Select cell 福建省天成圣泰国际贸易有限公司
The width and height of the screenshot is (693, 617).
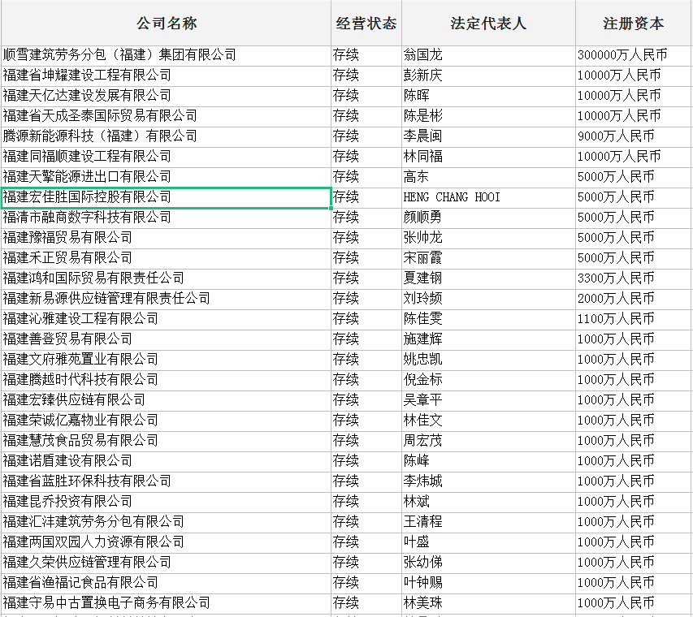[167, 116]
